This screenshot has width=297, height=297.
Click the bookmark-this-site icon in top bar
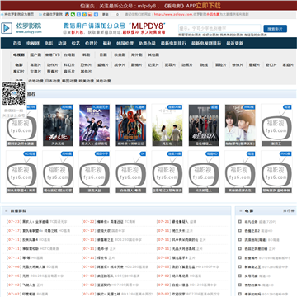tap(40, 14)
